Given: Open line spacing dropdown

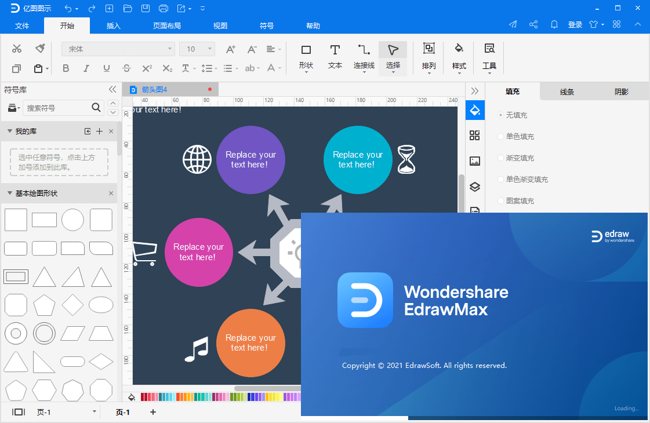Looking at the screenshot, I should 209,68.
